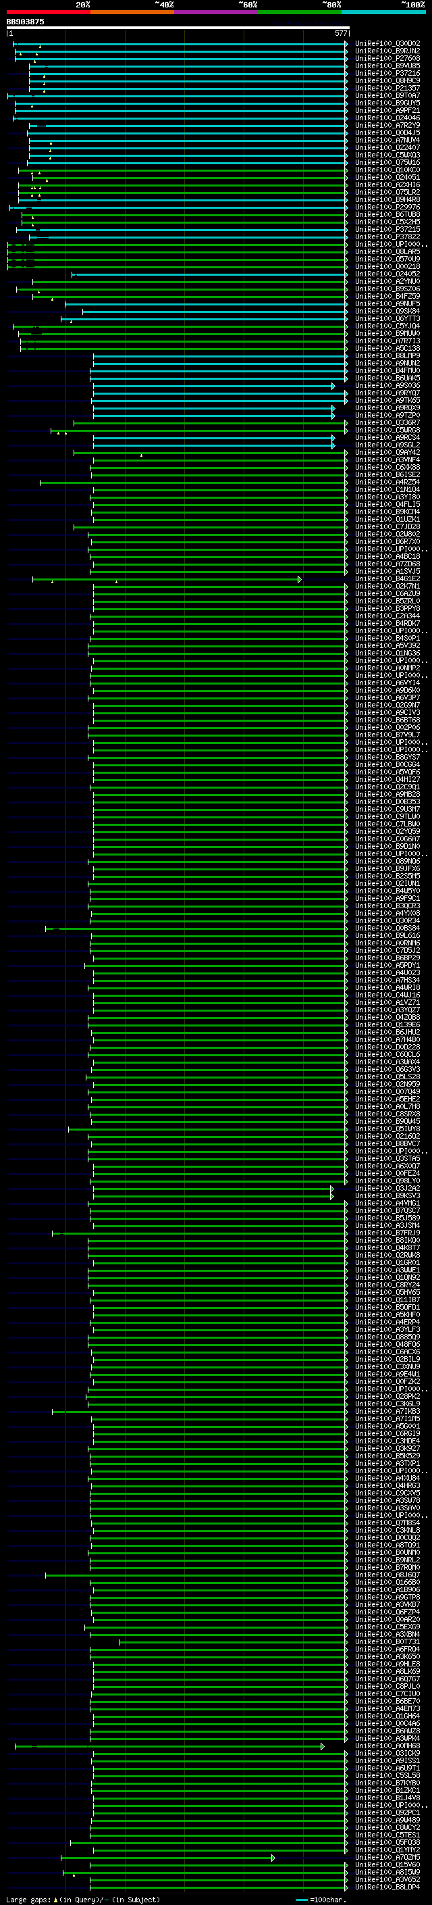
Task: Open hit UniRef100_P37215
Action: [x=387, y=229]
